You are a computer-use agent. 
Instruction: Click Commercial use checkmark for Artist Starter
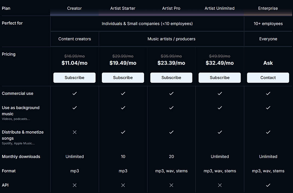pos(123,93)
